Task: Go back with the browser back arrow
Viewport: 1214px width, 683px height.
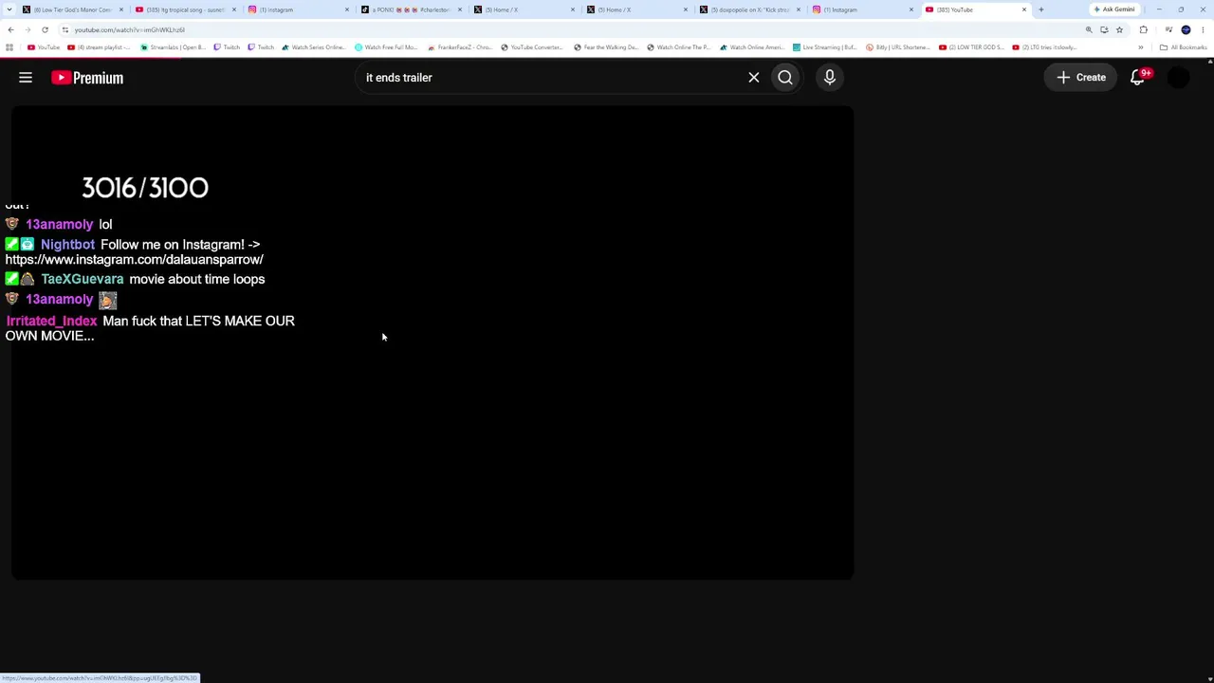Action: point(10,29)
